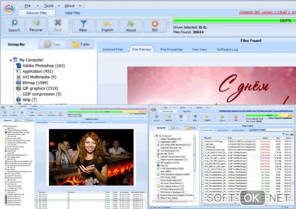The height and width of the screenshot is (209, 296).
Task: Group by Folder in the top window
Action: click(80, 45)
